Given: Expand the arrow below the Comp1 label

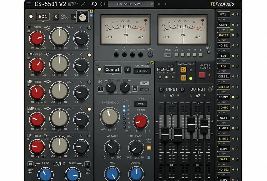Looking at the screenshot, I should click(x=113, y=75).
